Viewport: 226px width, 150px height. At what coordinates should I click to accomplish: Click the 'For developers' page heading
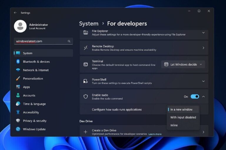[127, 23]
